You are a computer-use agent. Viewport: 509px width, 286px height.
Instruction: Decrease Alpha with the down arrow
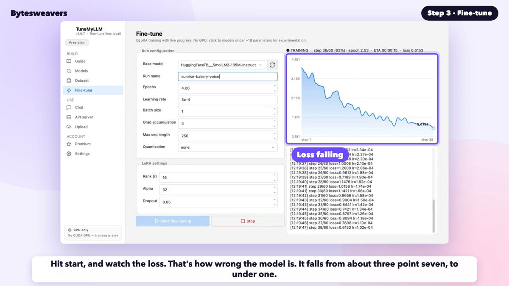tap(274, 192)
